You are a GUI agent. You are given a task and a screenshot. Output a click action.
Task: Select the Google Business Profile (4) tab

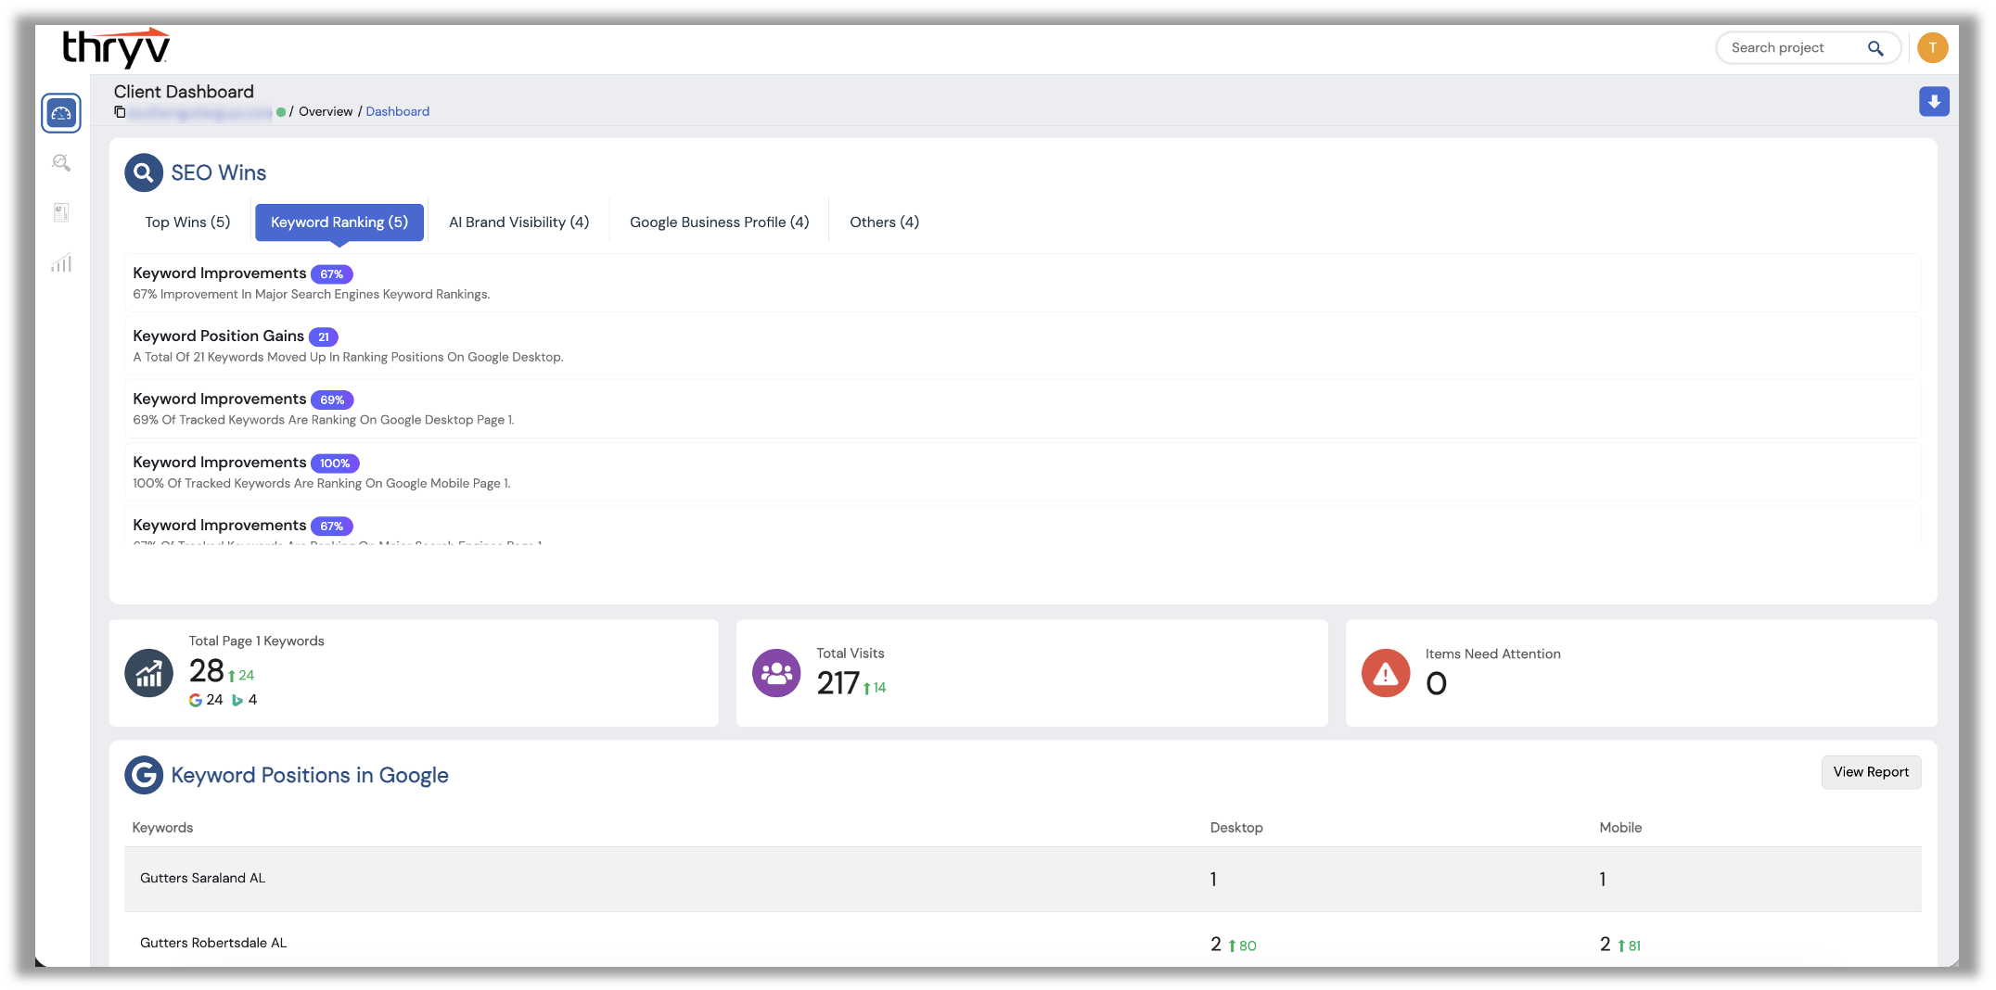coord(719,222)
